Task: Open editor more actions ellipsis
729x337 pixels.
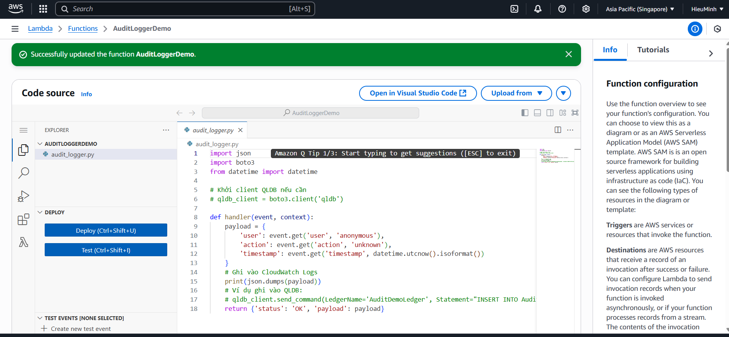Action: point(570,130)
